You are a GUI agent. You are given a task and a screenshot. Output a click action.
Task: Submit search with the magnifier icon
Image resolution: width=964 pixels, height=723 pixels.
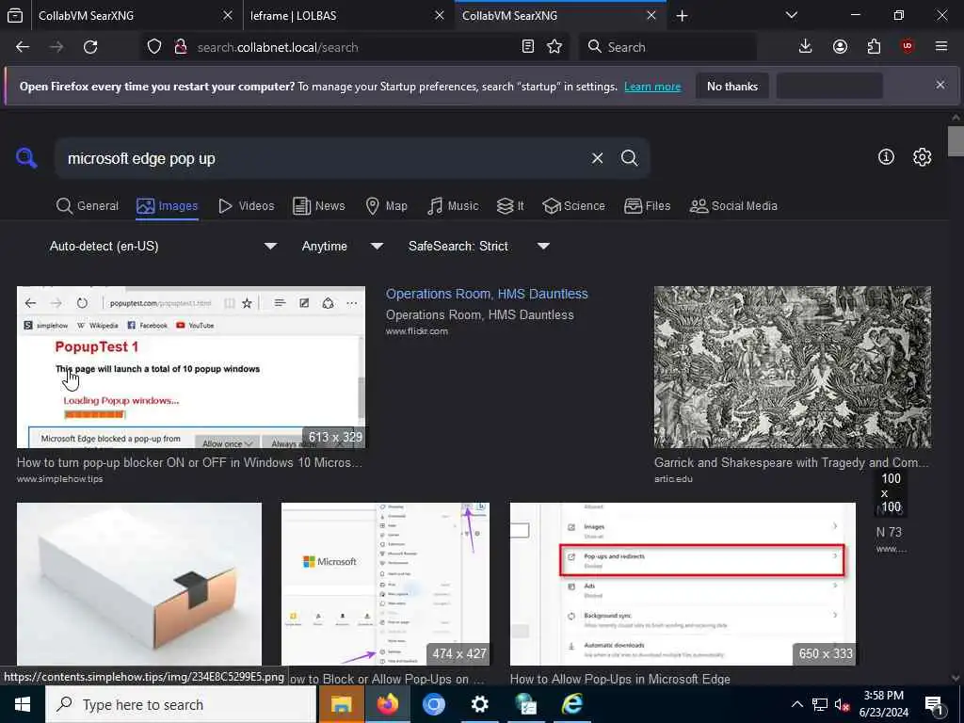pyautogui.click(x=629, y=158)
